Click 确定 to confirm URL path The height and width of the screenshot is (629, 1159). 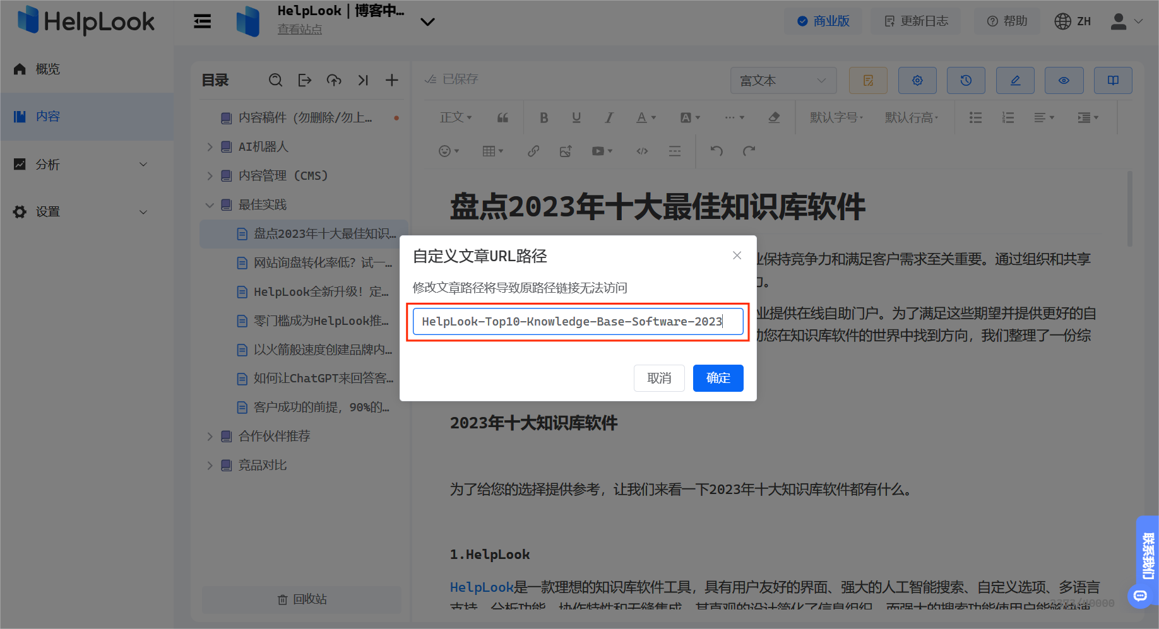click(x=718, y=378)
